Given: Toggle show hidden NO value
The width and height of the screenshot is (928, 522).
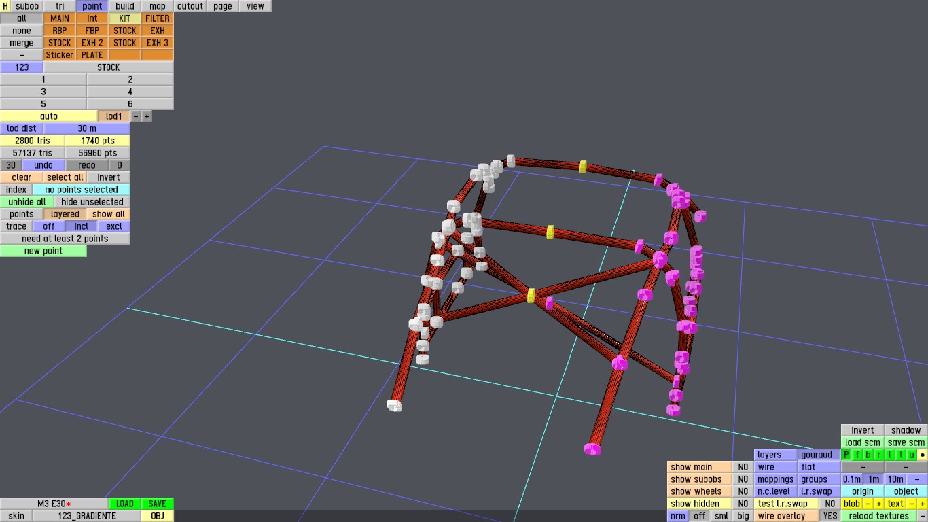Looking at the screenshot, I should [743, 504].
